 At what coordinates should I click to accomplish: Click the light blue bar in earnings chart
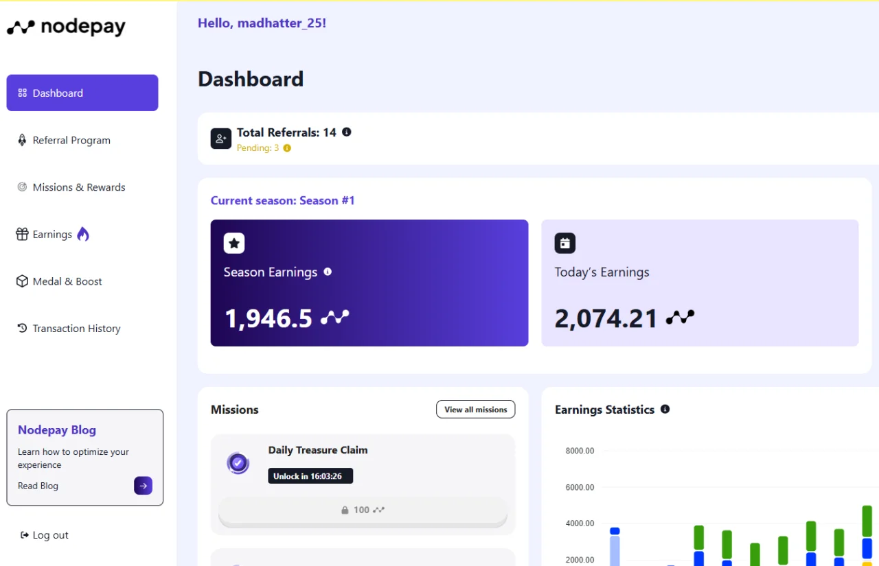point(615,550)
